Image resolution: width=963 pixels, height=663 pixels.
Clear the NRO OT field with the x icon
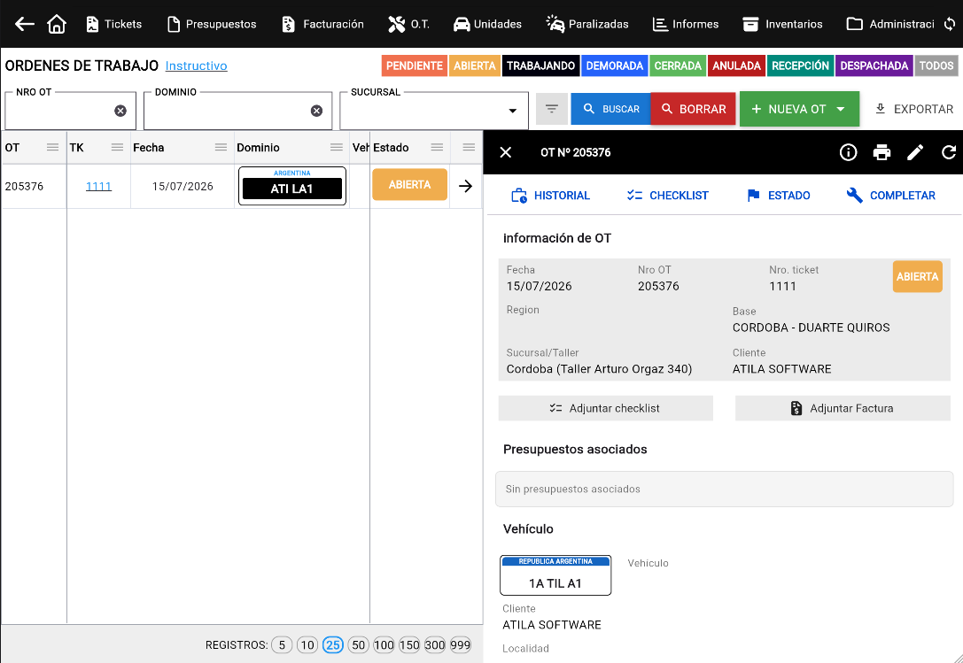(x=120, y=111)
